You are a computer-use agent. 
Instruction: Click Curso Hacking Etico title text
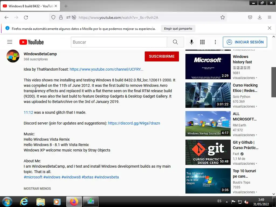[245, 88]
